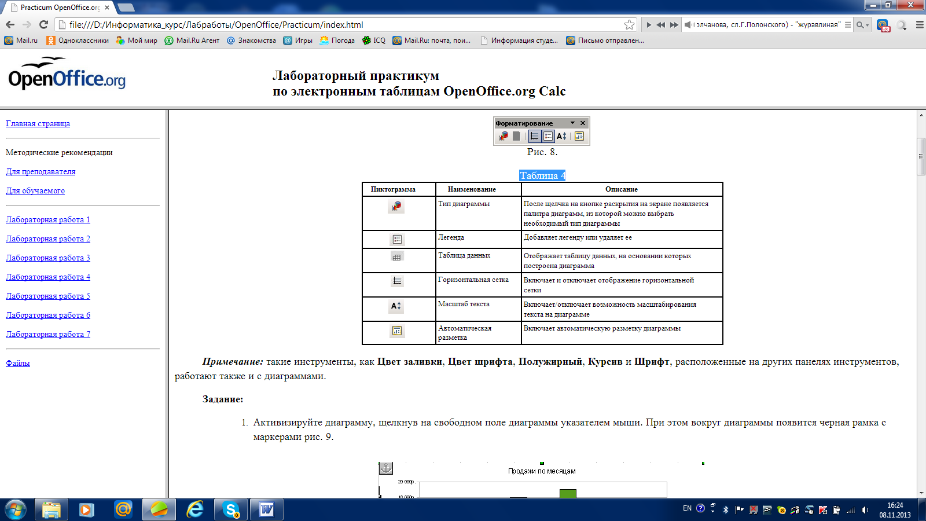Open the Игры bookmark
The image size is (926, 521).
tap(297, 41)
